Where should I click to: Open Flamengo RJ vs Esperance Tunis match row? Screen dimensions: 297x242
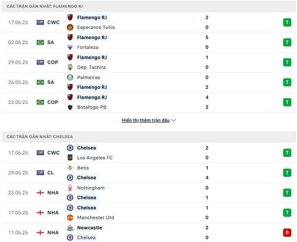(x=149, y=22)
